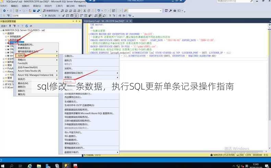Image resolution: width=271 pixels, height=168 pixels.
Task: Select 策略(O) in the context menu
Action: [36, 60]
